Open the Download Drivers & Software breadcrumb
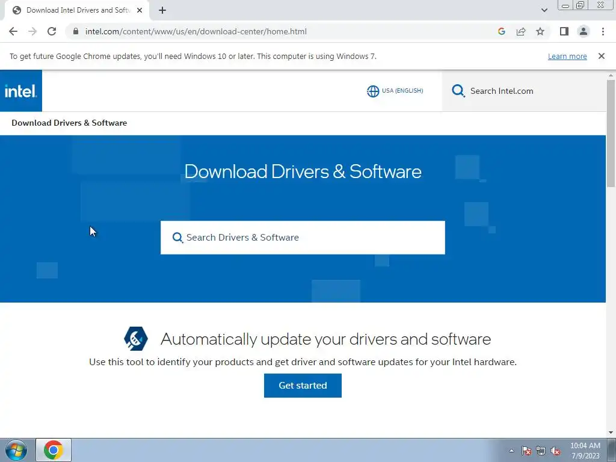This screenshot has height=462, width=616. point(69,123)
